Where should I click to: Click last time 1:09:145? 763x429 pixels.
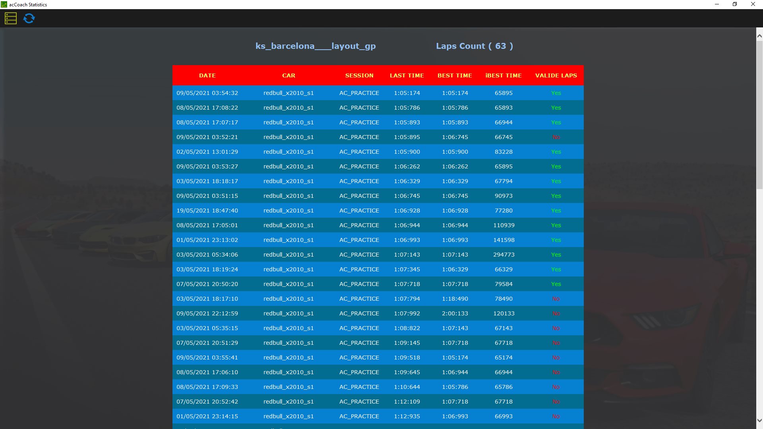(x=407, y=343)
